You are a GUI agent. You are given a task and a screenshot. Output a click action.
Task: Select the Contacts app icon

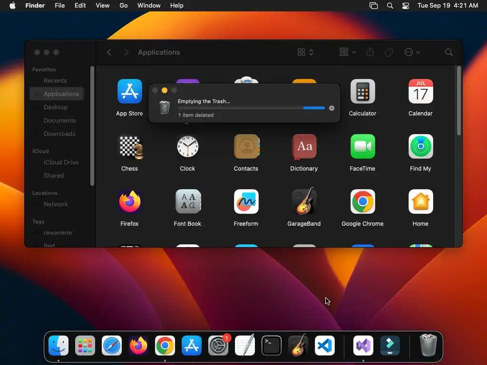246,146
